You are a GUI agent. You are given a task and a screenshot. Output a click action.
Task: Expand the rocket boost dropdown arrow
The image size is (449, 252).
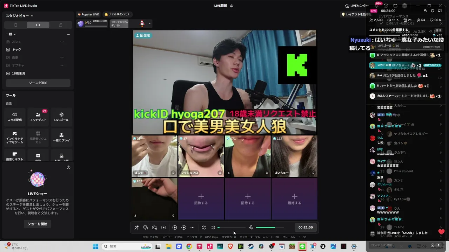click(x=150, y=23)
